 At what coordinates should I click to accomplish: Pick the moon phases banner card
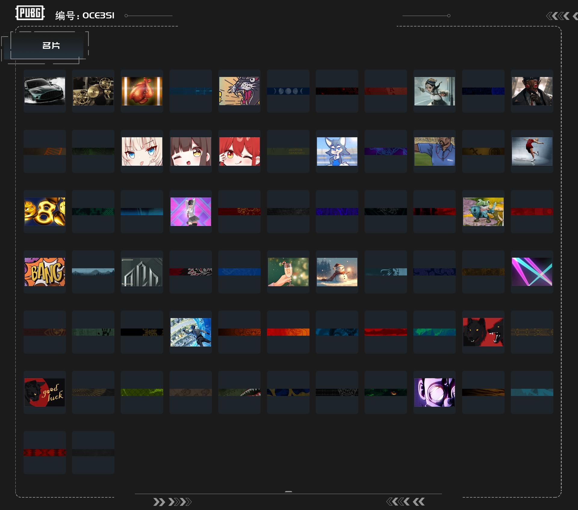coord(288,91)
